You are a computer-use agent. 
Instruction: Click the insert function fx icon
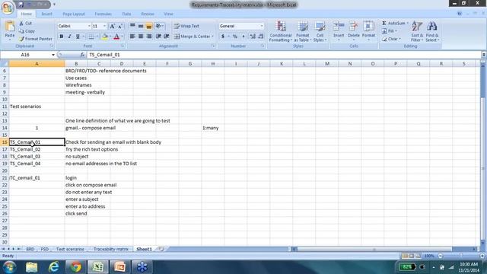[x=82, y=55]
